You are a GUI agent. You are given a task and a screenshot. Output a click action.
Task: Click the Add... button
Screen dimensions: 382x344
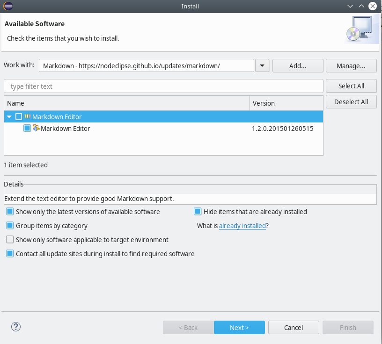tap(298, 66)
